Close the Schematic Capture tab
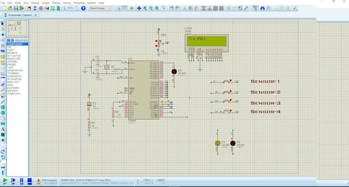Screen dimensions: 349x187 click(x=35, y=15)
